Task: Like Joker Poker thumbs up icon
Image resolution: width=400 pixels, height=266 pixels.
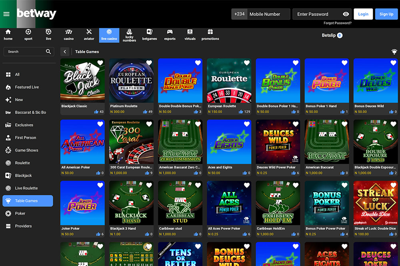Action: (x=98, y=234)
